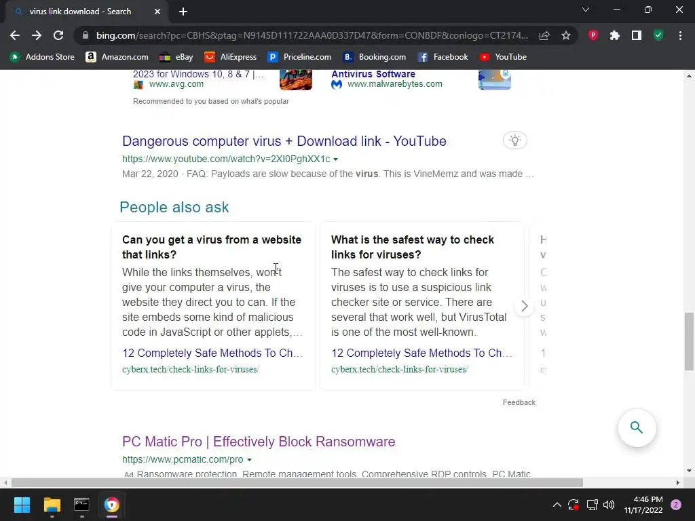Click sync update tray icon
This screenshot has height=521, width=695.
(574, 505)
